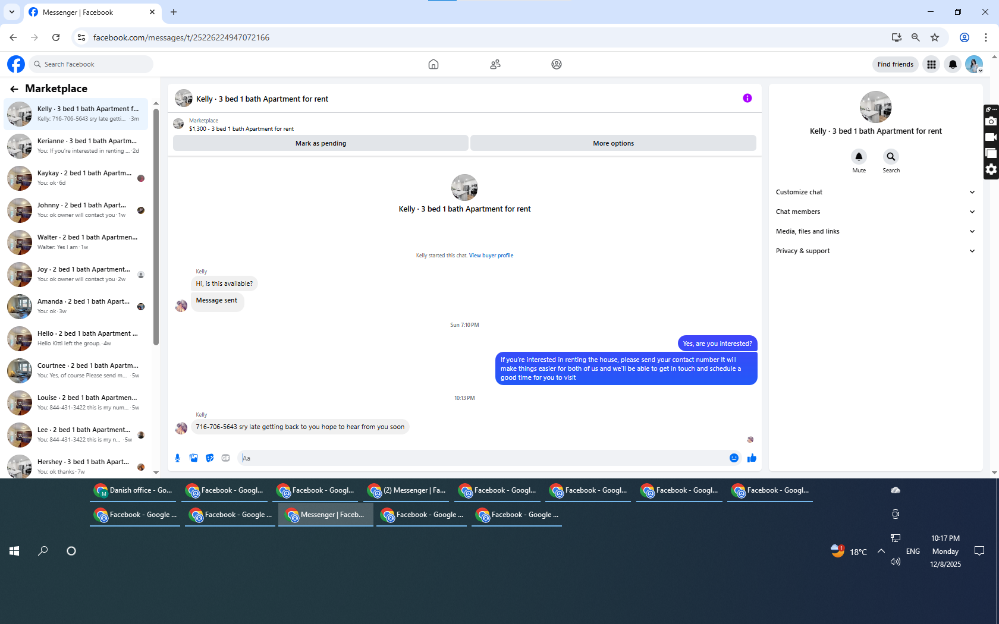Open the Walter 2 bed 1 bath conversation
Image resolution: width=999 pixels, height=624 pixels.
click(76, 242)
